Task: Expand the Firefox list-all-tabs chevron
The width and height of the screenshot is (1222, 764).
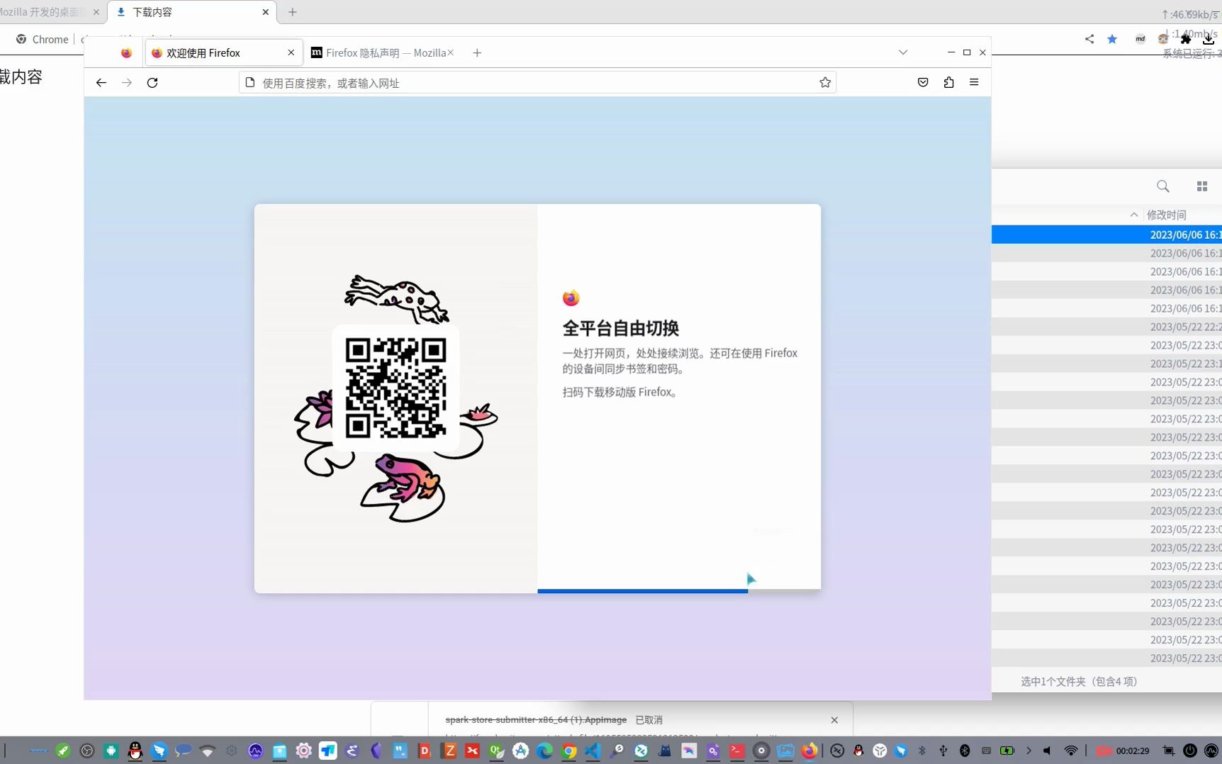Action: click(903, 52)
